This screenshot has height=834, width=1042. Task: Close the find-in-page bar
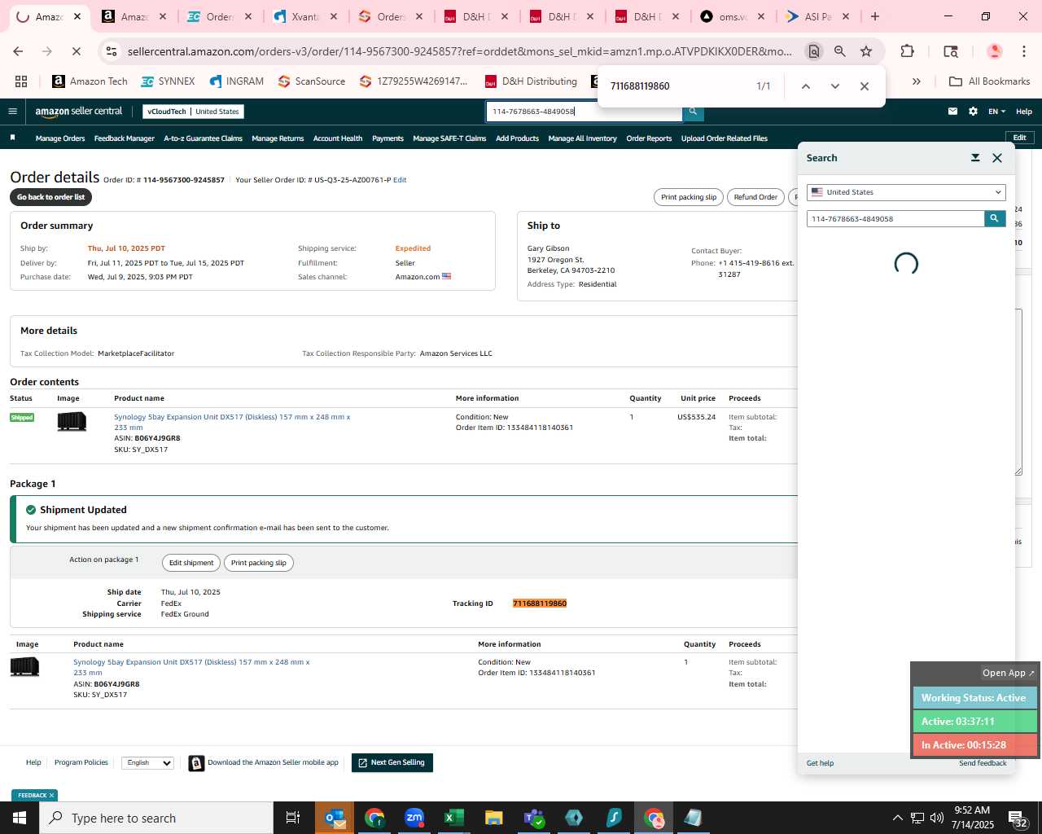[x=865, y=86]
